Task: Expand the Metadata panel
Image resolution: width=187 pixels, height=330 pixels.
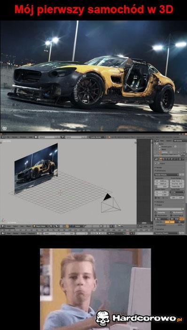Action: (160, 202)
